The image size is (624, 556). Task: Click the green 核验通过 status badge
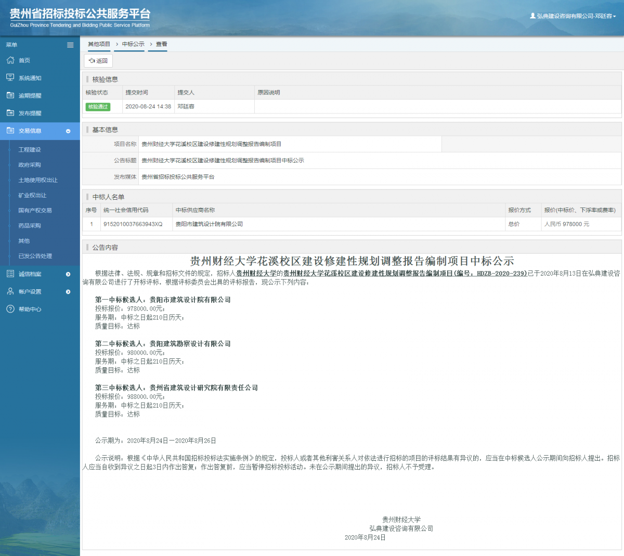pos(98,107)
